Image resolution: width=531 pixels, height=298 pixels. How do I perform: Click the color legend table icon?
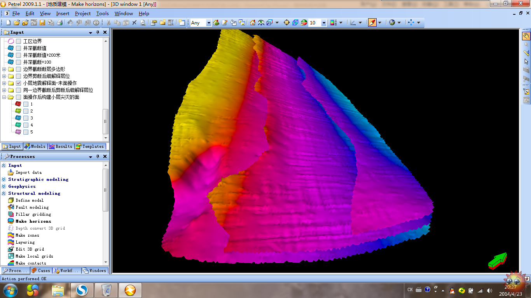pyautogui.click(x=333, y=23)
